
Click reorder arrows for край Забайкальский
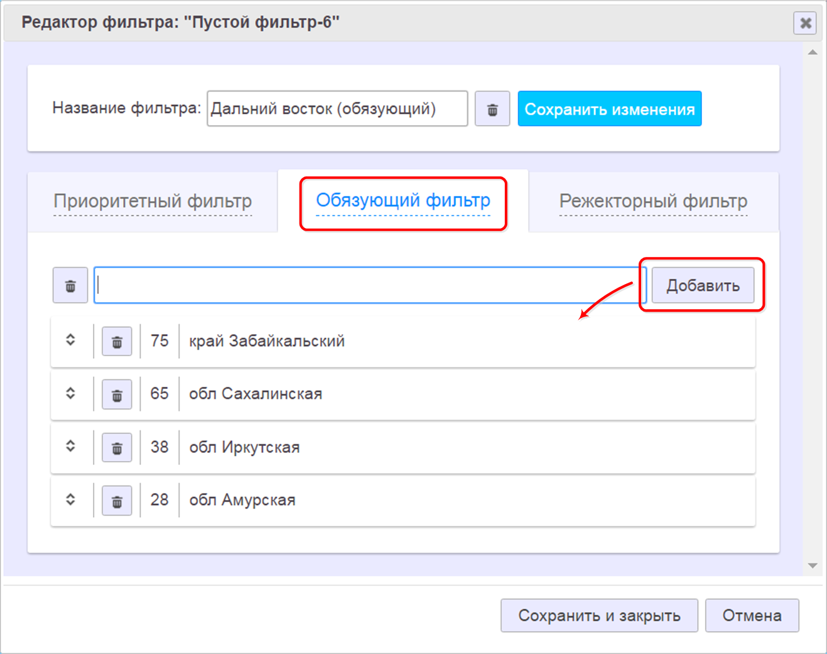70,340
